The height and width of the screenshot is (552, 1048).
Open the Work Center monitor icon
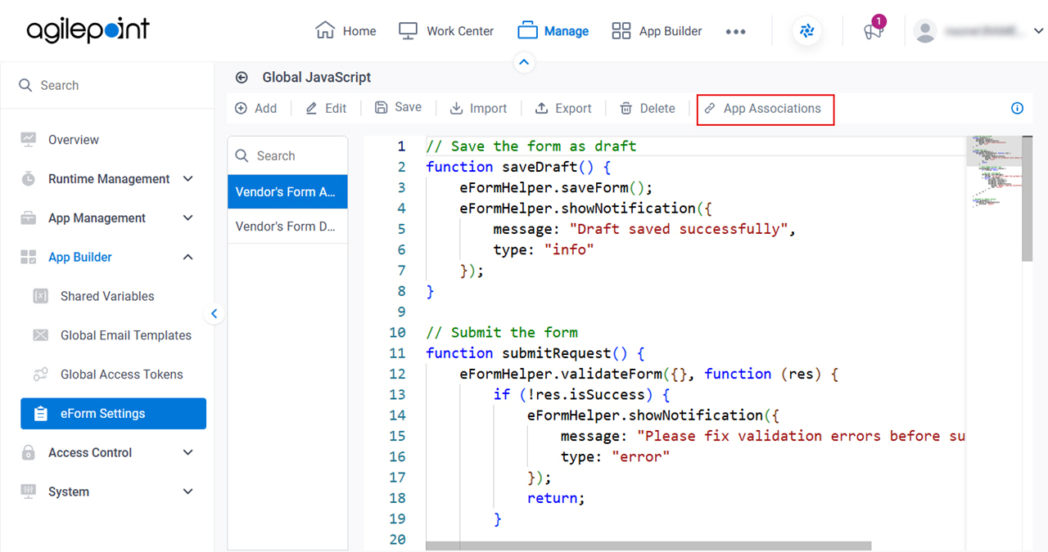408,30
